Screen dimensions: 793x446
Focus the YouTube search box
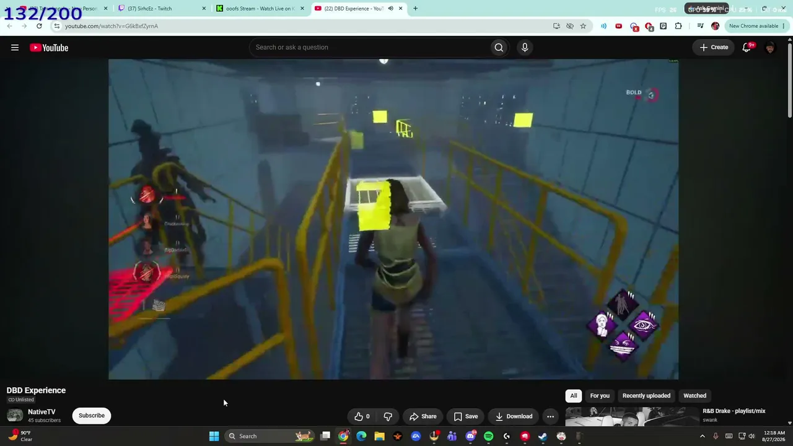pyautogui.click(x=369, y=48)
